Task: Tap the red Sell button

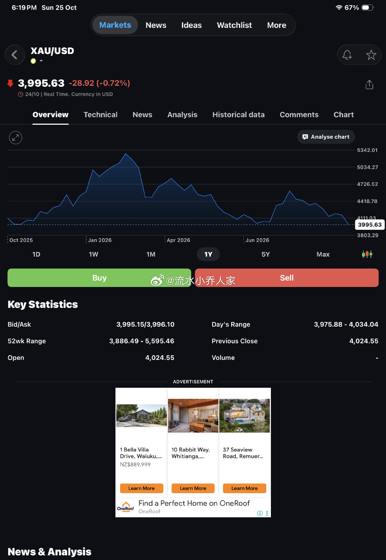Action: (287, 278)
